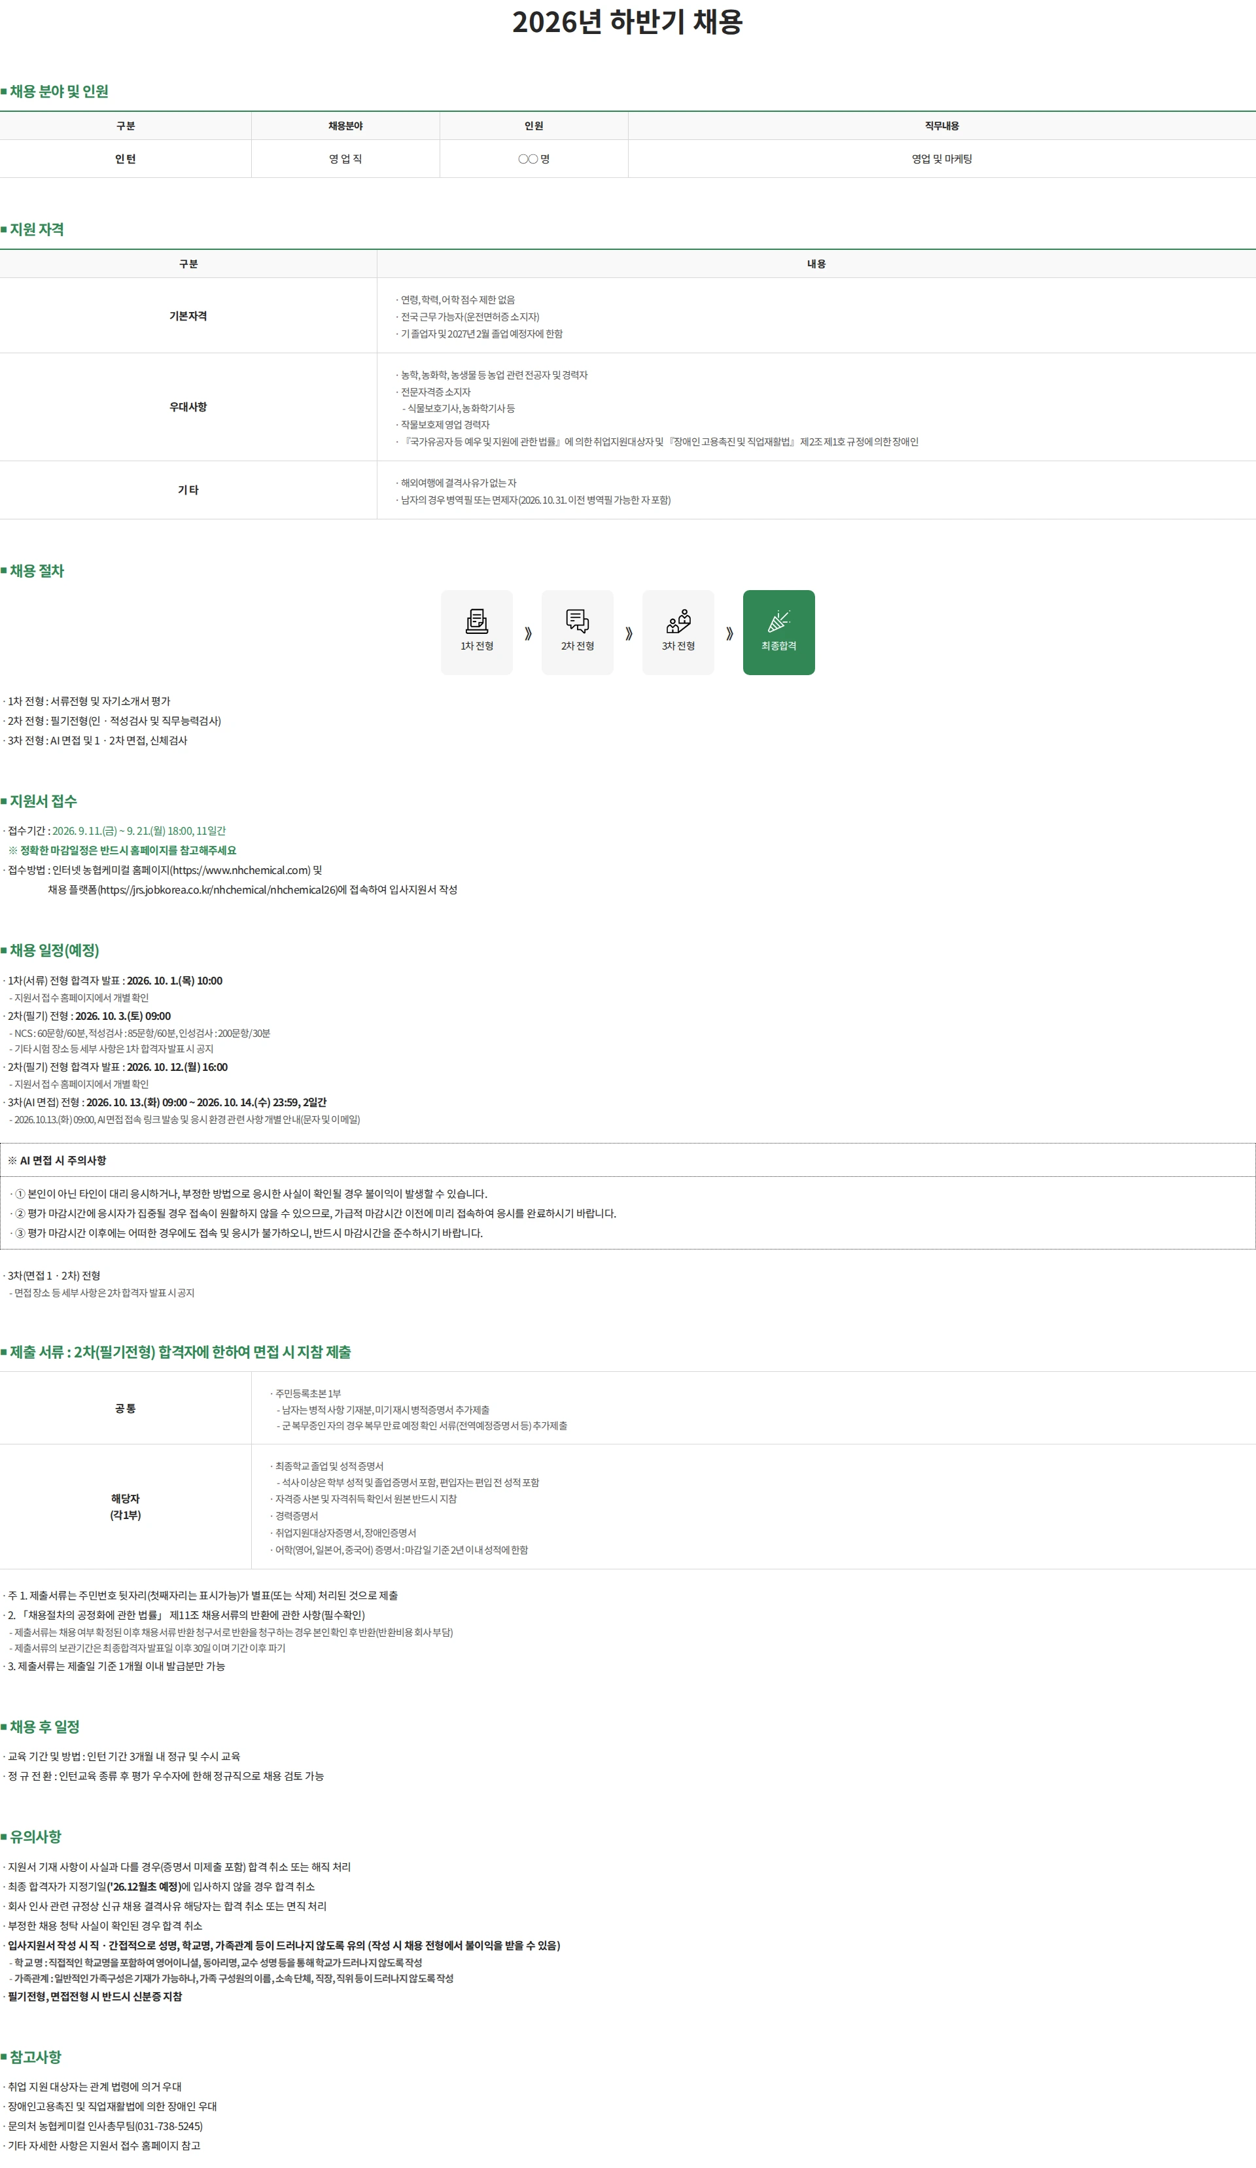Click the arrow between 1차 and 2차 전형
The width and height of the screenshot is (1256, 2168).
click(528, 633)
